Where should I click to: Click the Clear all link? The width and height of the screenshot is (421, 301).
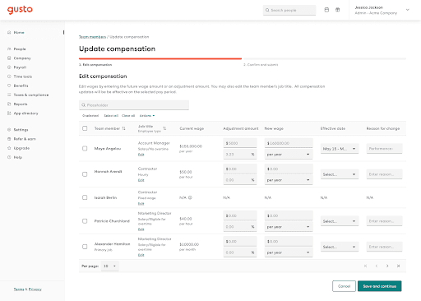(128, 116)
